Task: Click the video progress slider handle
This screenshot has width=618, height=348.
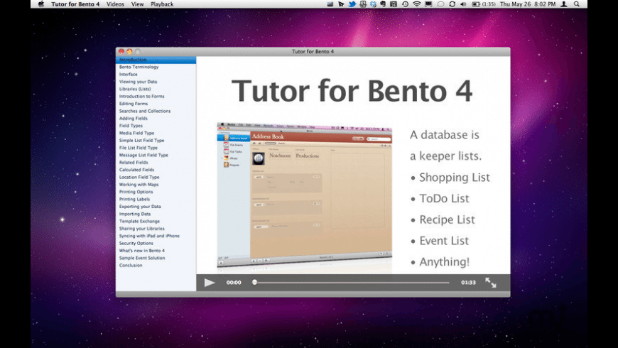Action: pyautogui.click(x=254, y=283)
